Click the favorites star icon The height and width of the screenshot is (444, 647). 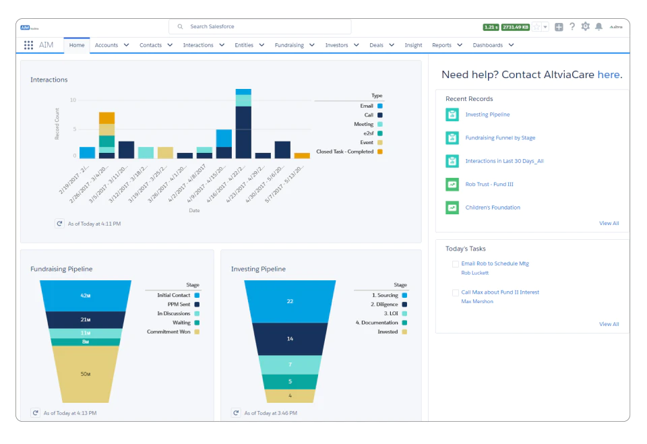click(536, 27)
